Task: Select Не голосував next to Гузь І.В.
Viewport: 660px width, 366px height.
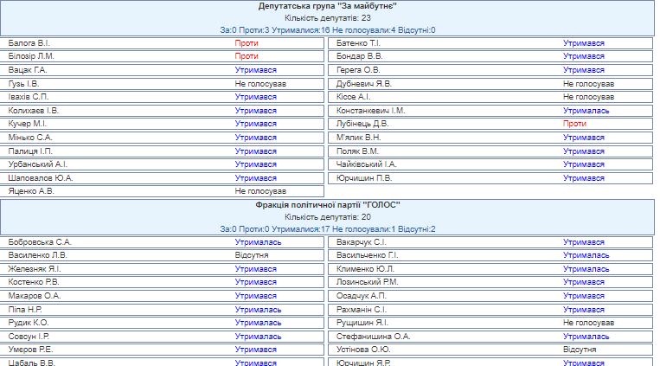Action: [x=260, y=84]
